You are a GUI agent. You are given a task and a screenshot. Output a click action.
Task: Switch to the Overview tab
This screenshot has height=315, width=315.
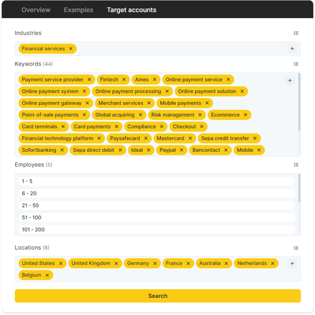click(36, 10)
